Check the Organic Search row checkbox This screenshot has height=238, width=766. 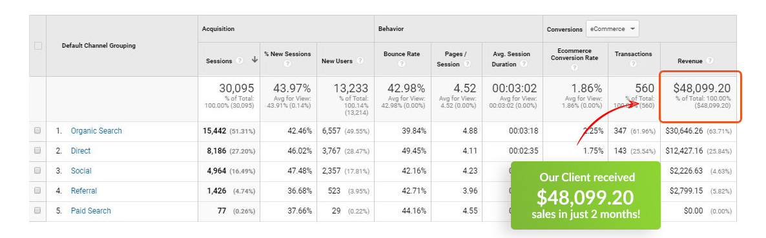tap(37, 131)
